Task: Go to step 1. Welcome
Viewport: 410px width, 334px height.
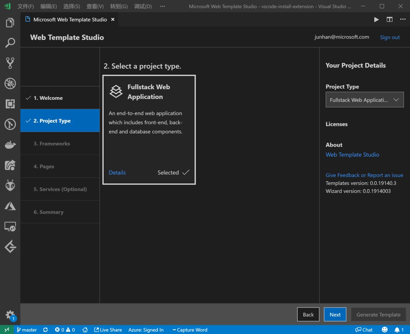Action: tap(60, 98)
